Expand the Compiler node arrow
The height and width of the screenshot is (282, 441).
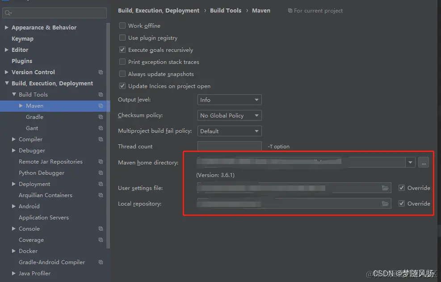click(13, 139)
